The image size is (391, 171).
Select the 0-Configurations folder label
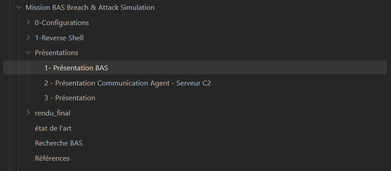coord(62,23)
